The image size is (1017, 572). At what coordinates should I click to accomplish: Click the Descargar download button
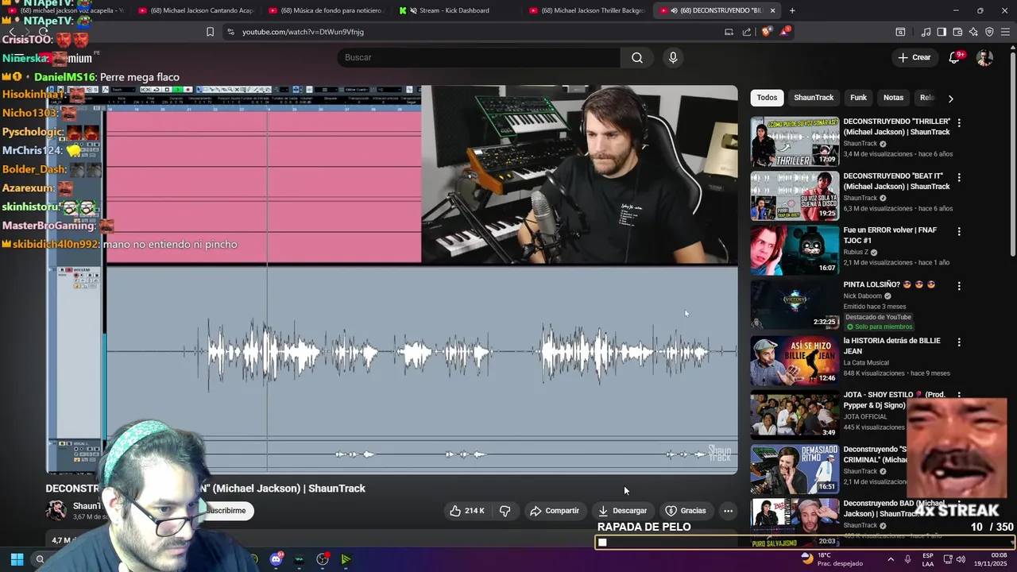coord(623,511)
